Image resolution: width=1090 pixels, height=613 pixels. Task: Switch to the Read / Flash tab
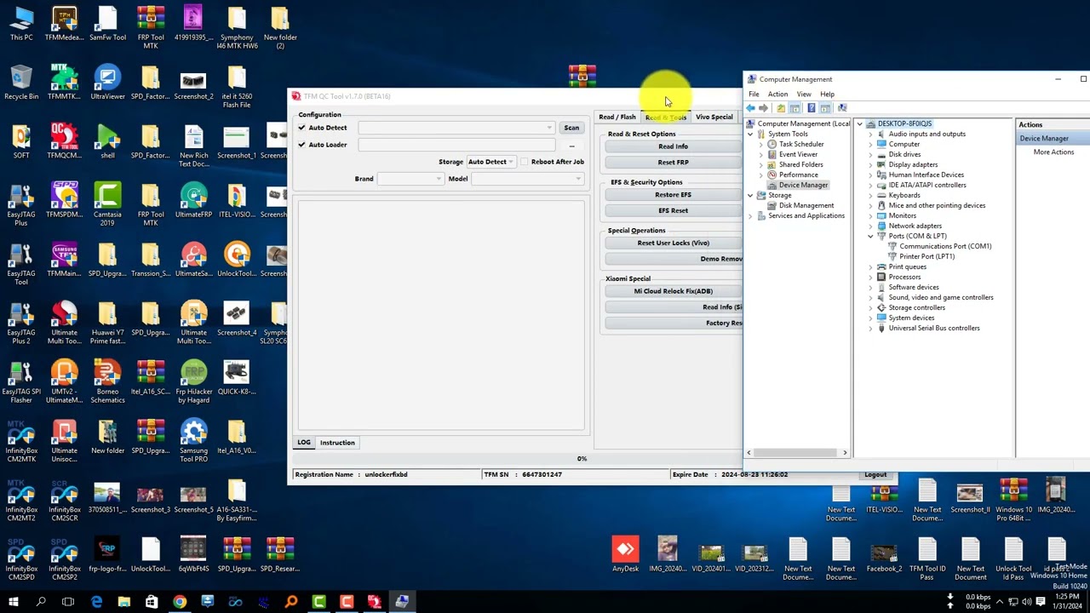coord(617,117)
